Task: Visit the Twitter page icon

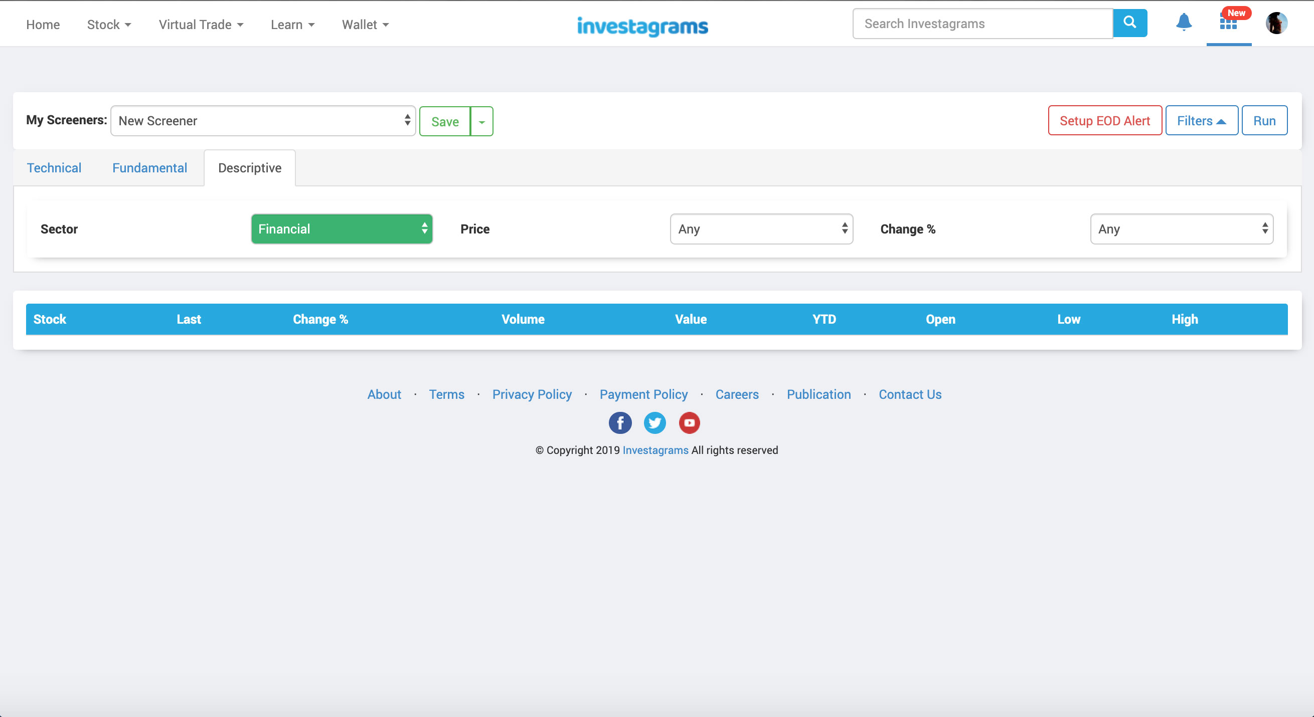Action: click(x=654, y=422)
